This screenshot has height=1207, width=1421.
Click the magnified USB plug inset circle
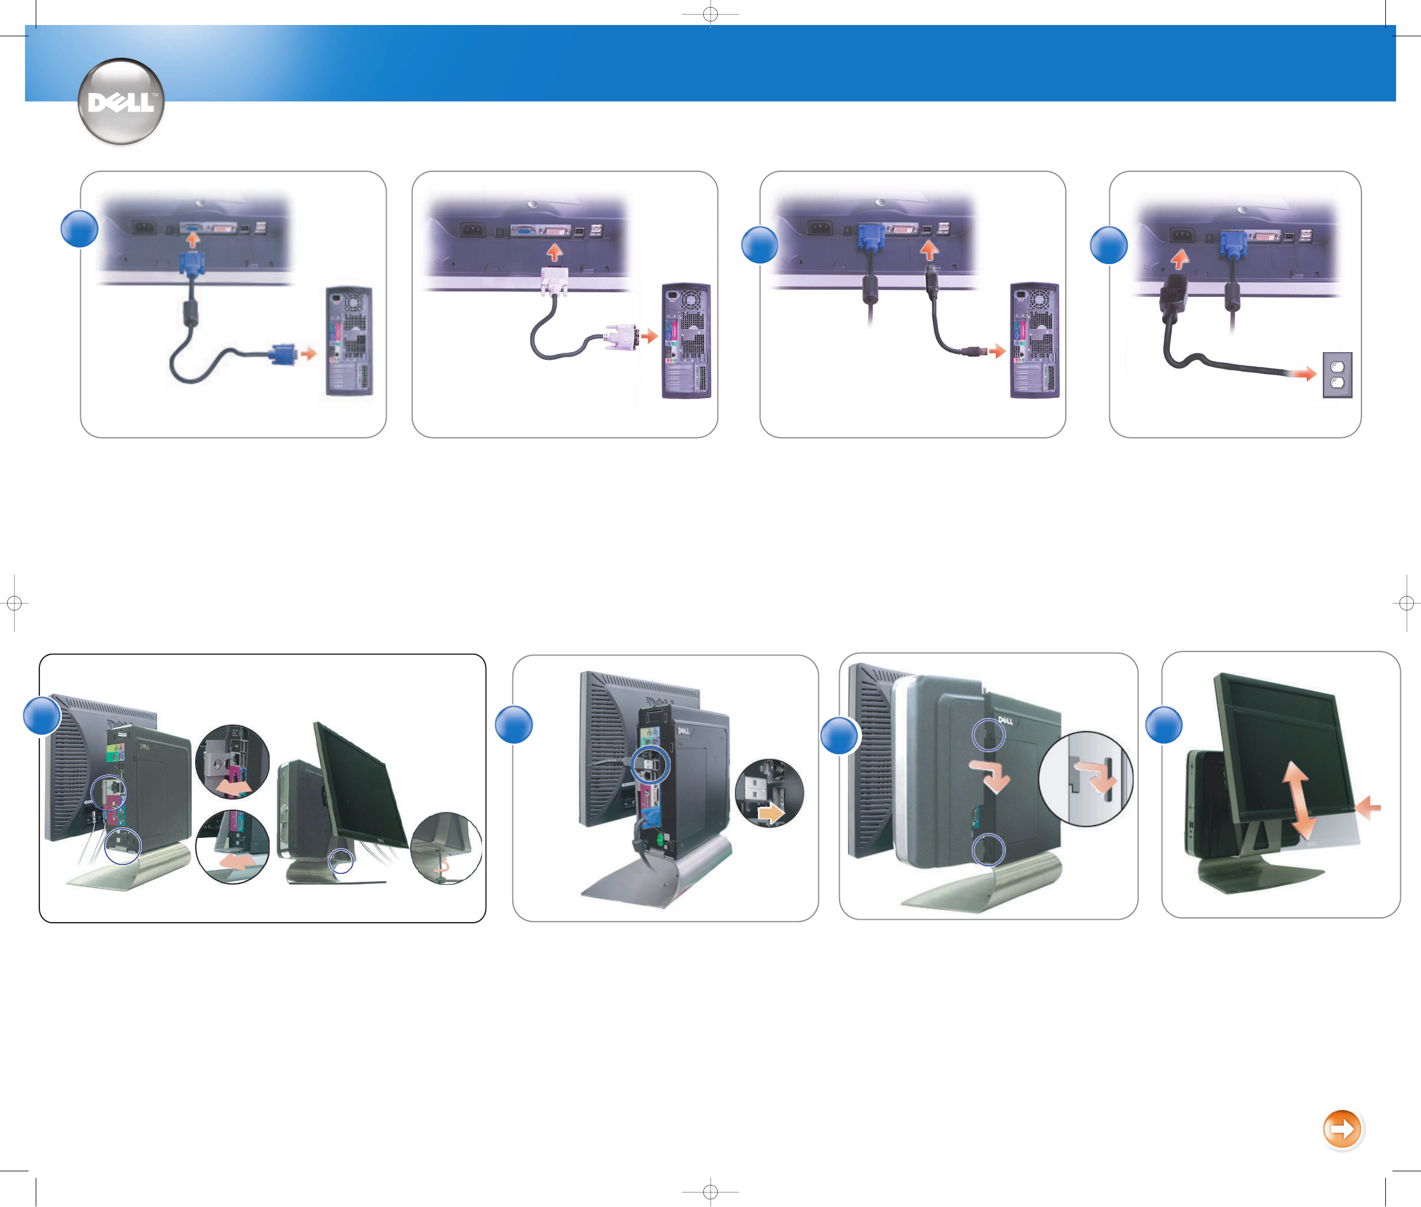coord(769,793)
